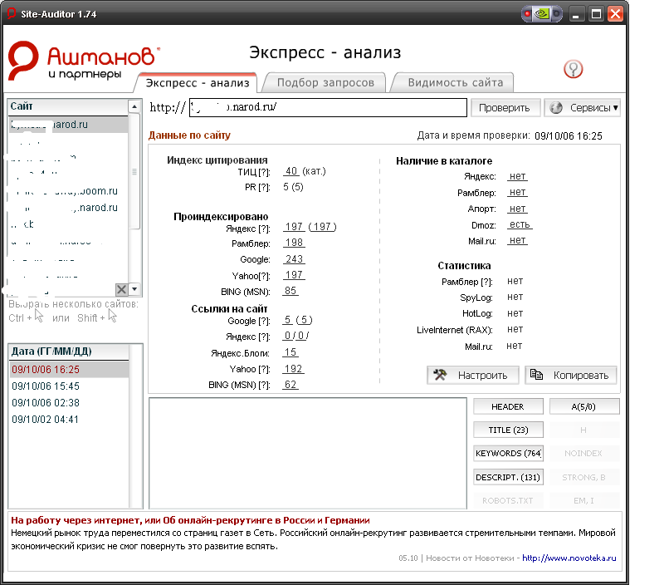This screenshot has width=664, height=585.
Task: Click the BING (MSN) indexed count 85
Action: (x=290, y=291)
